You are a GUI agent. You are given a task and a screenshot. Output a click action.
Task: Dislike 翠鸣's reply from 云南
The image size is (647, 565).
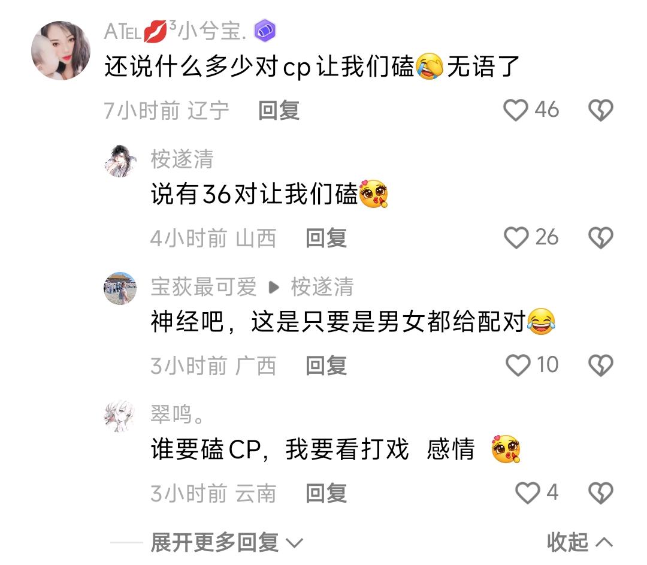(600, 493)
